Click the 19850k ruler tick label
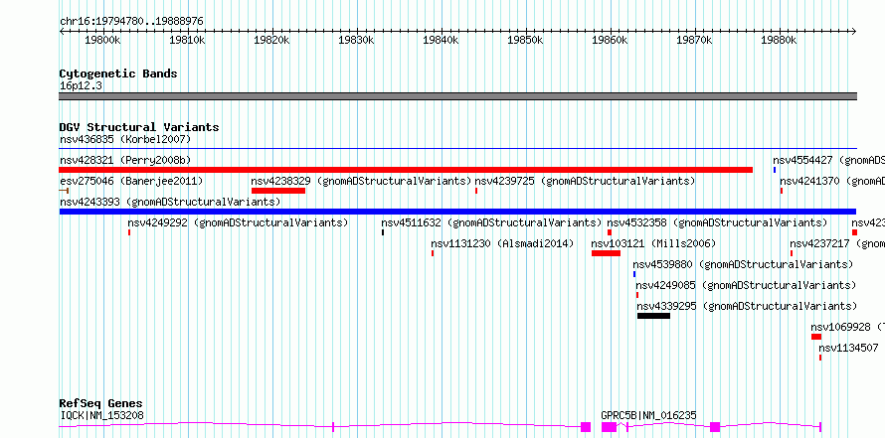The height and width of the screenshot is (438, 885). [525, 41]
